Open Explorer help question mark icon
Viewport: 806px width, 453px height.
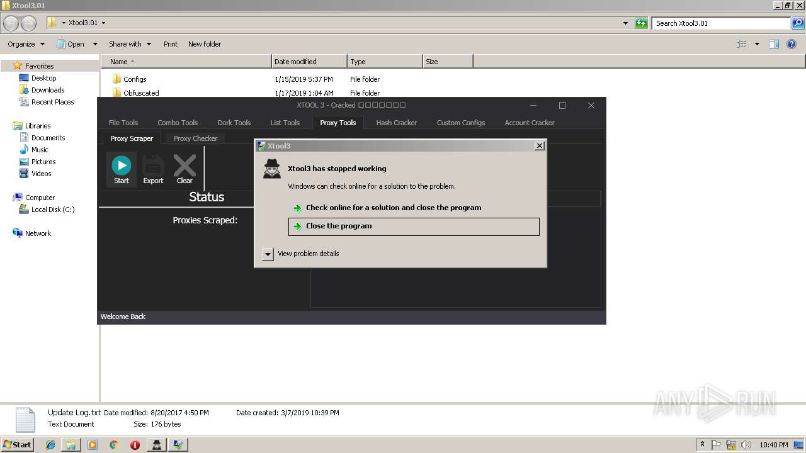coord(792,44)
